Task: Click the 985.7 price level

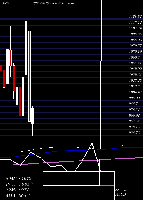Action: [133, 104]
